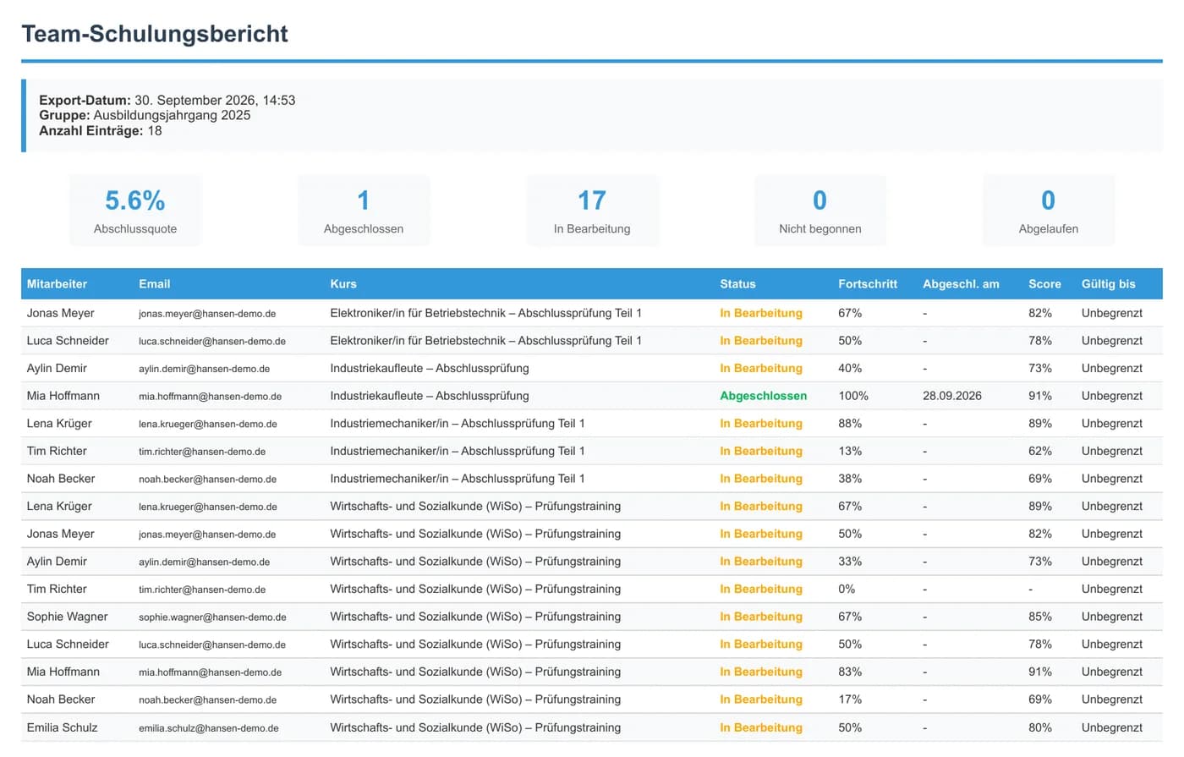Click the Score column header
The image size is (1184, 757).
point(1044,284)
